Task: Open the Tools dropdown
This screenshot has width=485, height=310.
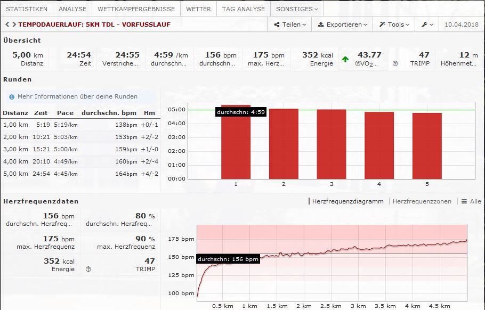Action: [394, 25]
